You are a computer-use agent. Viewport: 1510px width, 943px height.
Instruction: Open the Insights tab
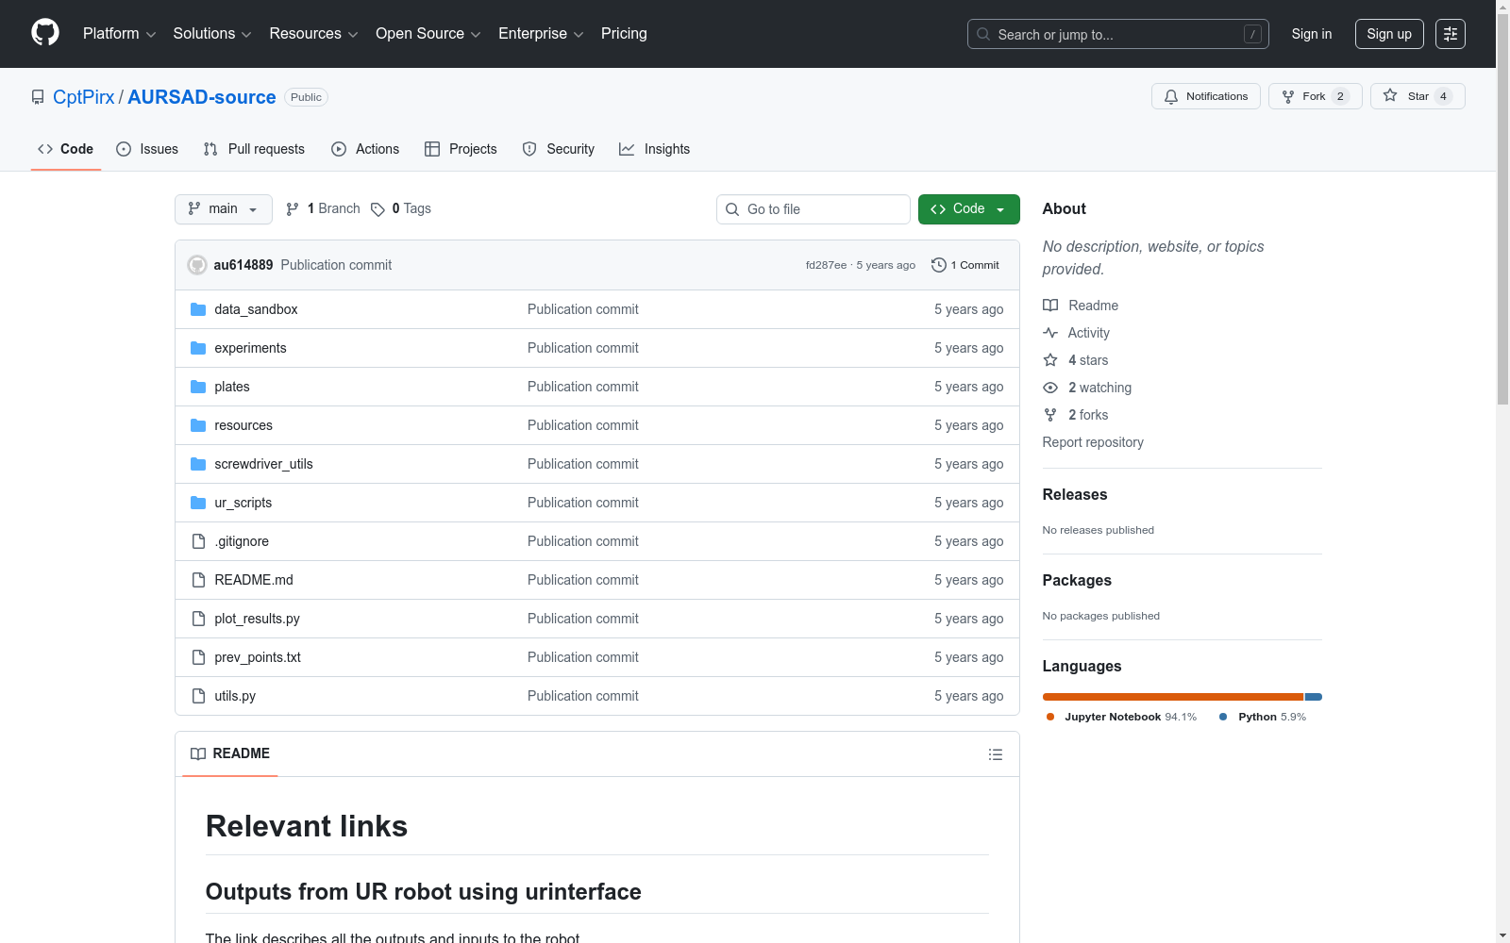point(655,149)
